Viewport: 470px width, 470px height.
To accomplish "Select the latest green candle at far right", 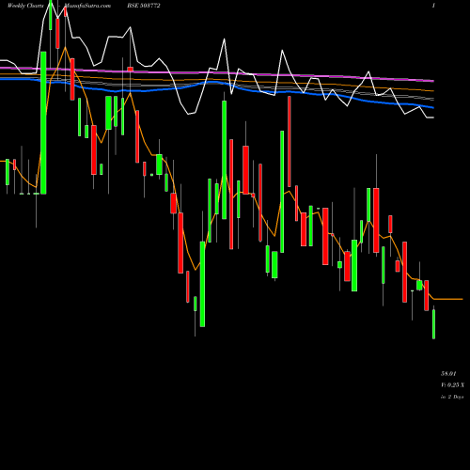I will (x=433, y=323).
